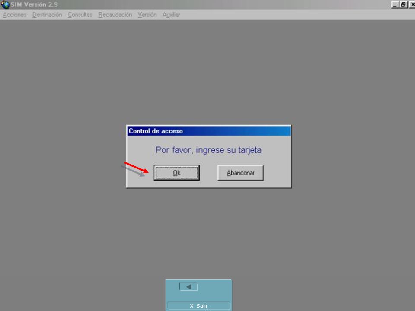This screenshot has width=415, height=311.
Task: Minimize the SIM Versión 2.9 window
Action: tap(395, 4)
